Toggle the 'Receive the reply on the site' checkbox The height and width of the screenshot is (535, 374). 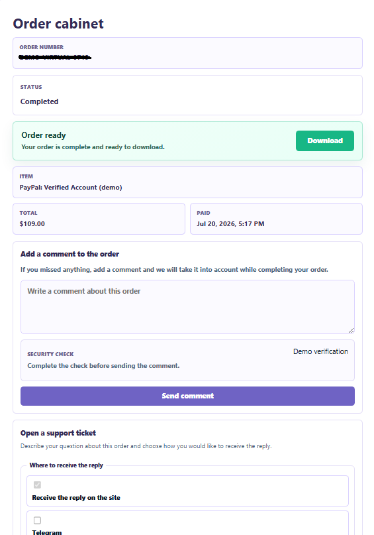[37, 485]
